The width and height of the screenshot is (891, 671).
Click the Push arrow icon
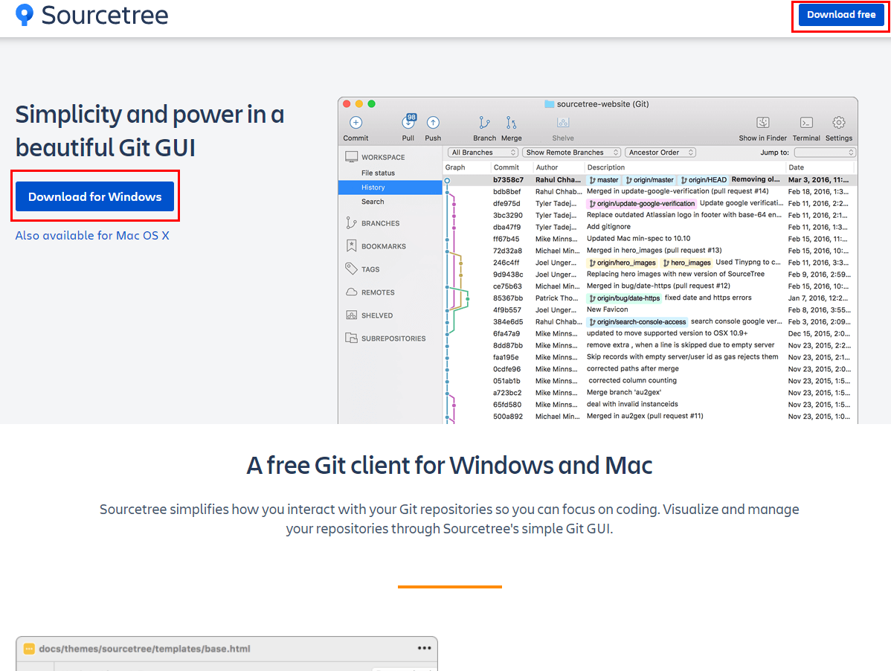click(x=433, y=122)
